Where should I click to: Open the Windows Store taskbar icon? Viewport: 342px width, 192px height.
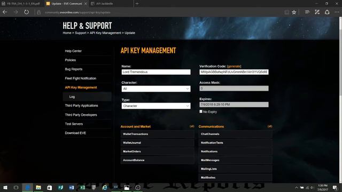point(50,187)
